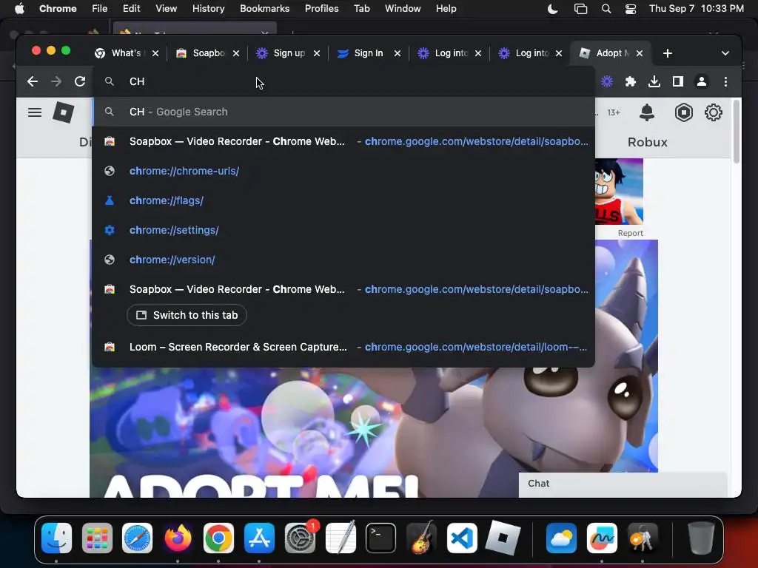The image size is (758, 568).
Task: Open Freeform from the Dock
Action: click(x=602, y=538)
